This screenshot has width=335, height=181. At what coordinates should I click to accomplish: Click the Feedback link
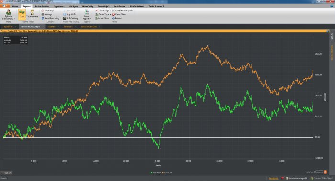273,178
